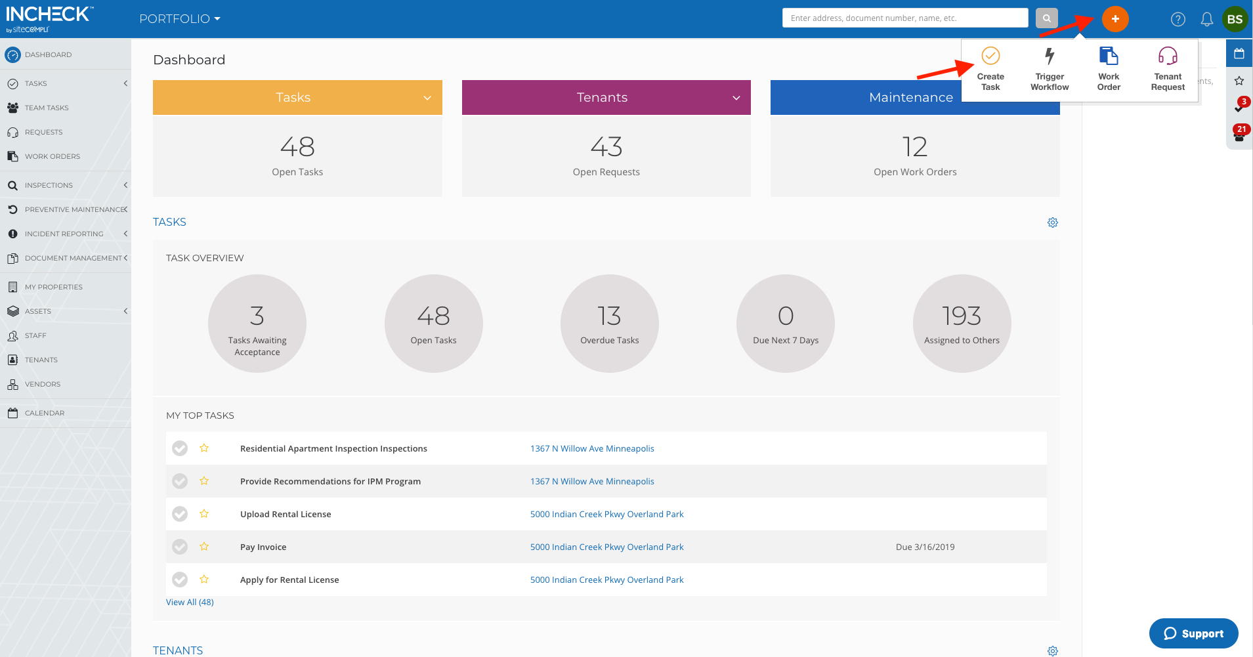Click the Create Task icon

coord(990,56)
